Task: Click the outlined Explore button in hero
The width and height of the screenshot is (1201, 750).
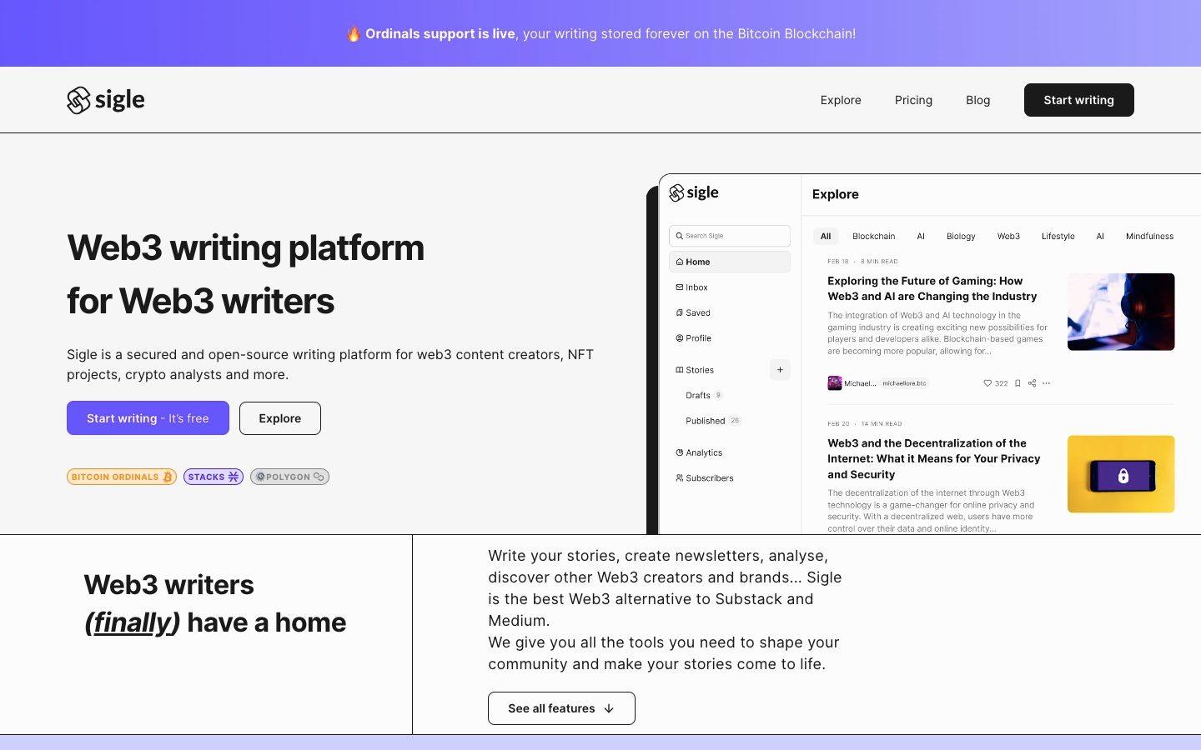Action: point(280,418)
